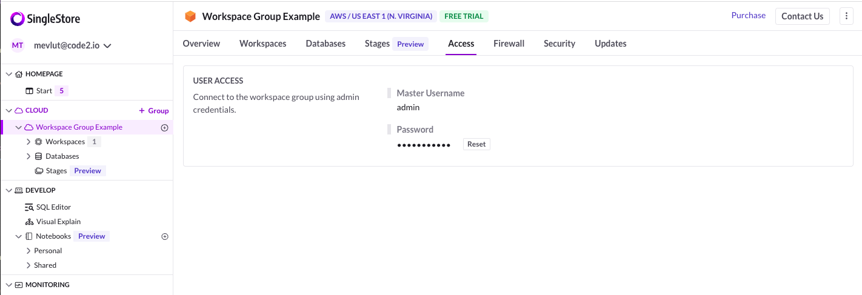Screen dimensions: 862x295
Task: Collapse the DEVELOP section
Action: point(8,190)
